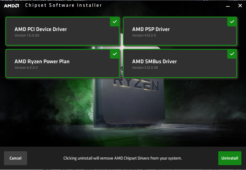Click the Version 4.13.0.0 text
246x170 pixels.
tap(144, 35)
